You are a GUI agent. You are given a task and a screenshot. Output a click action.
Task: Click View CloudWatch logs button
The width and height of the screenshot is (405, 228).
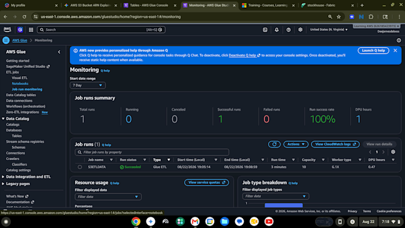(x=335, y=144)
